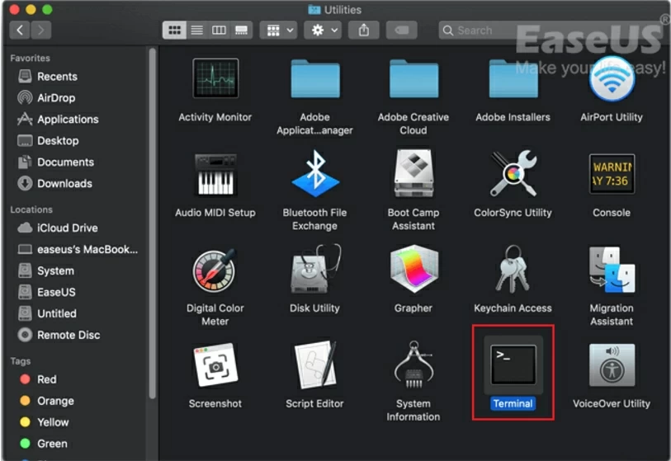This screenshot has width=671, height=461.
Task: Open the group-by arrangement dropdown
Action: [x=277, y=30]
